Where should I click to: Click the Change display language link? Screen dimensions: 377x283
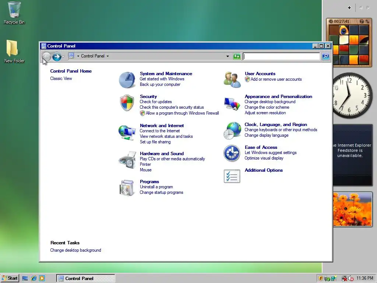coord(267,135)
